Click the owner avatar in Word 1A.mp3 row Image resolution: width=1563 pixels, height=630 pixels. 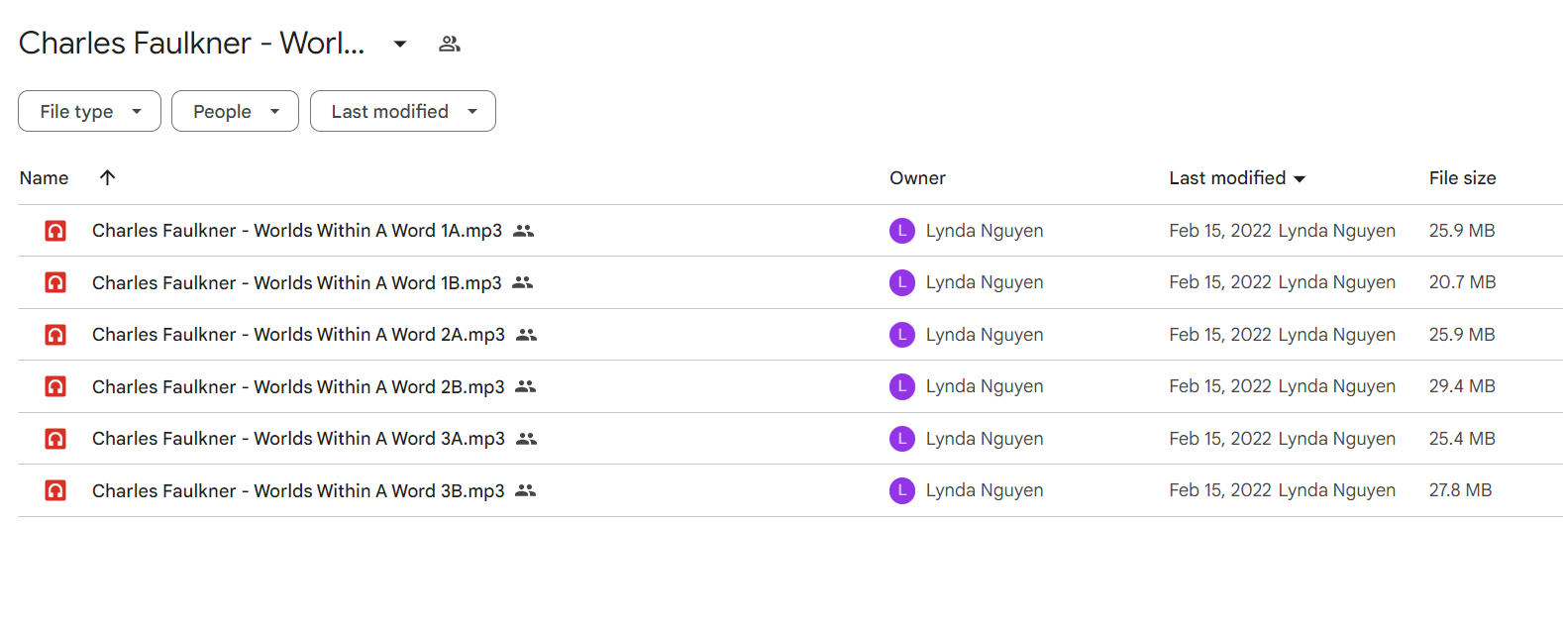[902, 231]
